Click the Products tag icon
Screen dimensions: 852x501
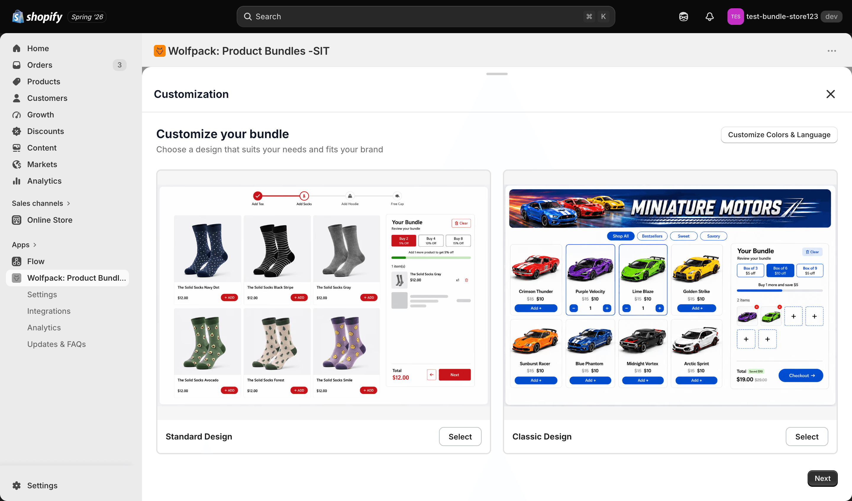(x=17, y=81)
